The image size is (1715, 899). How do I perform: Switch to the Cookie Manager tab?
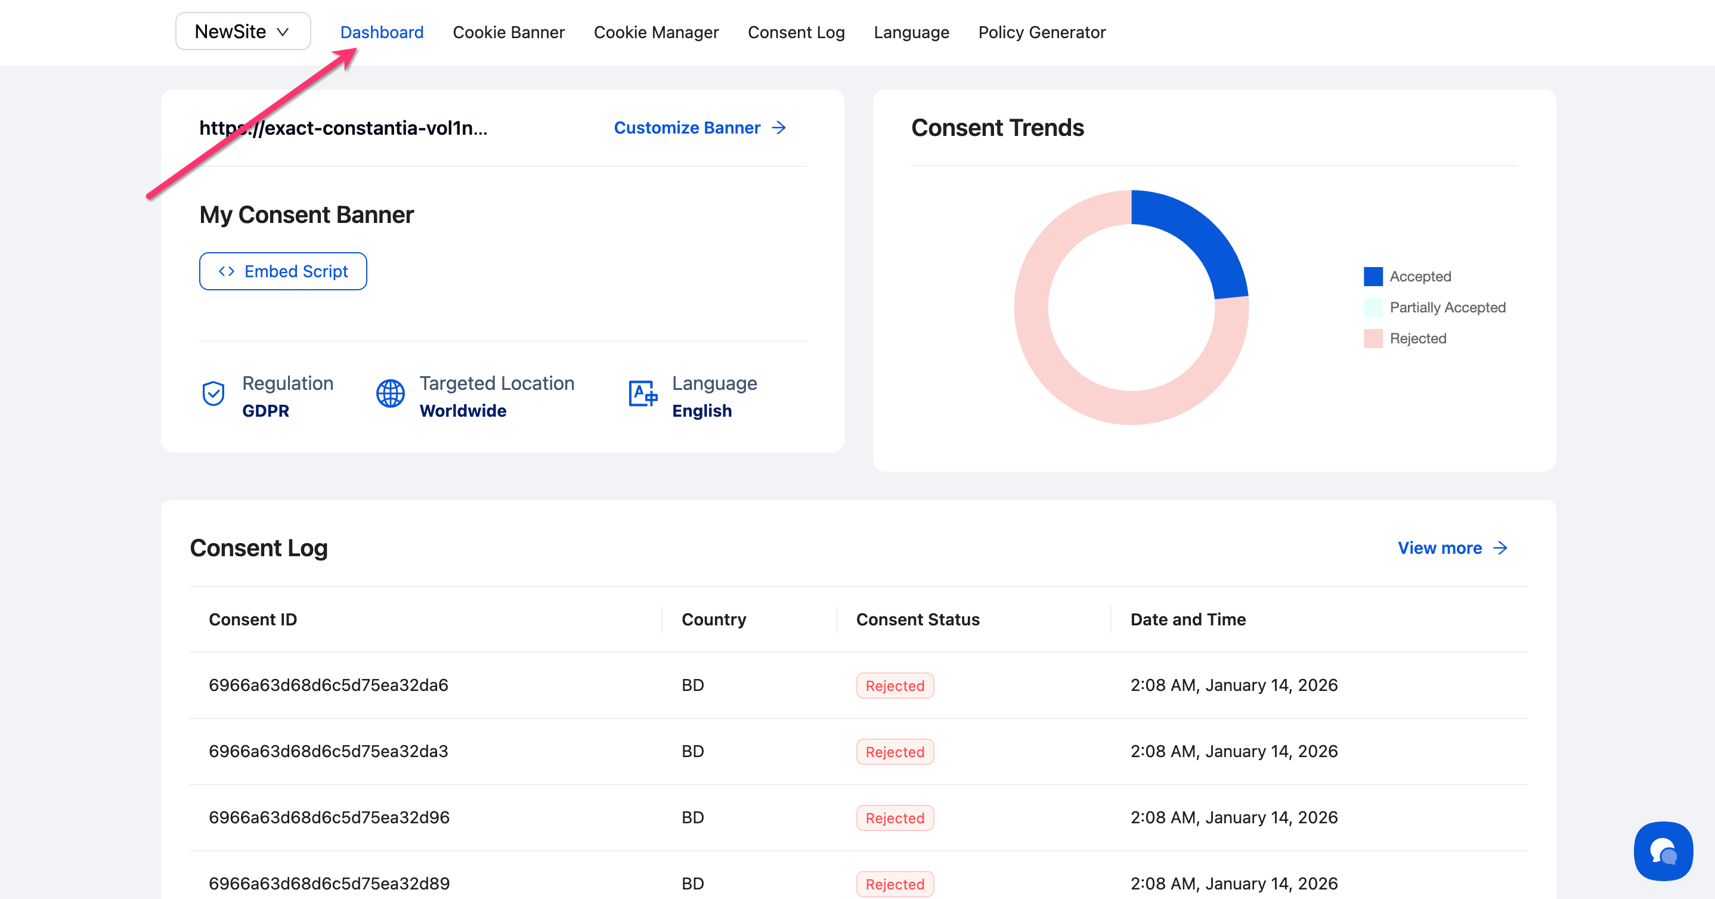click(x=656, y=32)
